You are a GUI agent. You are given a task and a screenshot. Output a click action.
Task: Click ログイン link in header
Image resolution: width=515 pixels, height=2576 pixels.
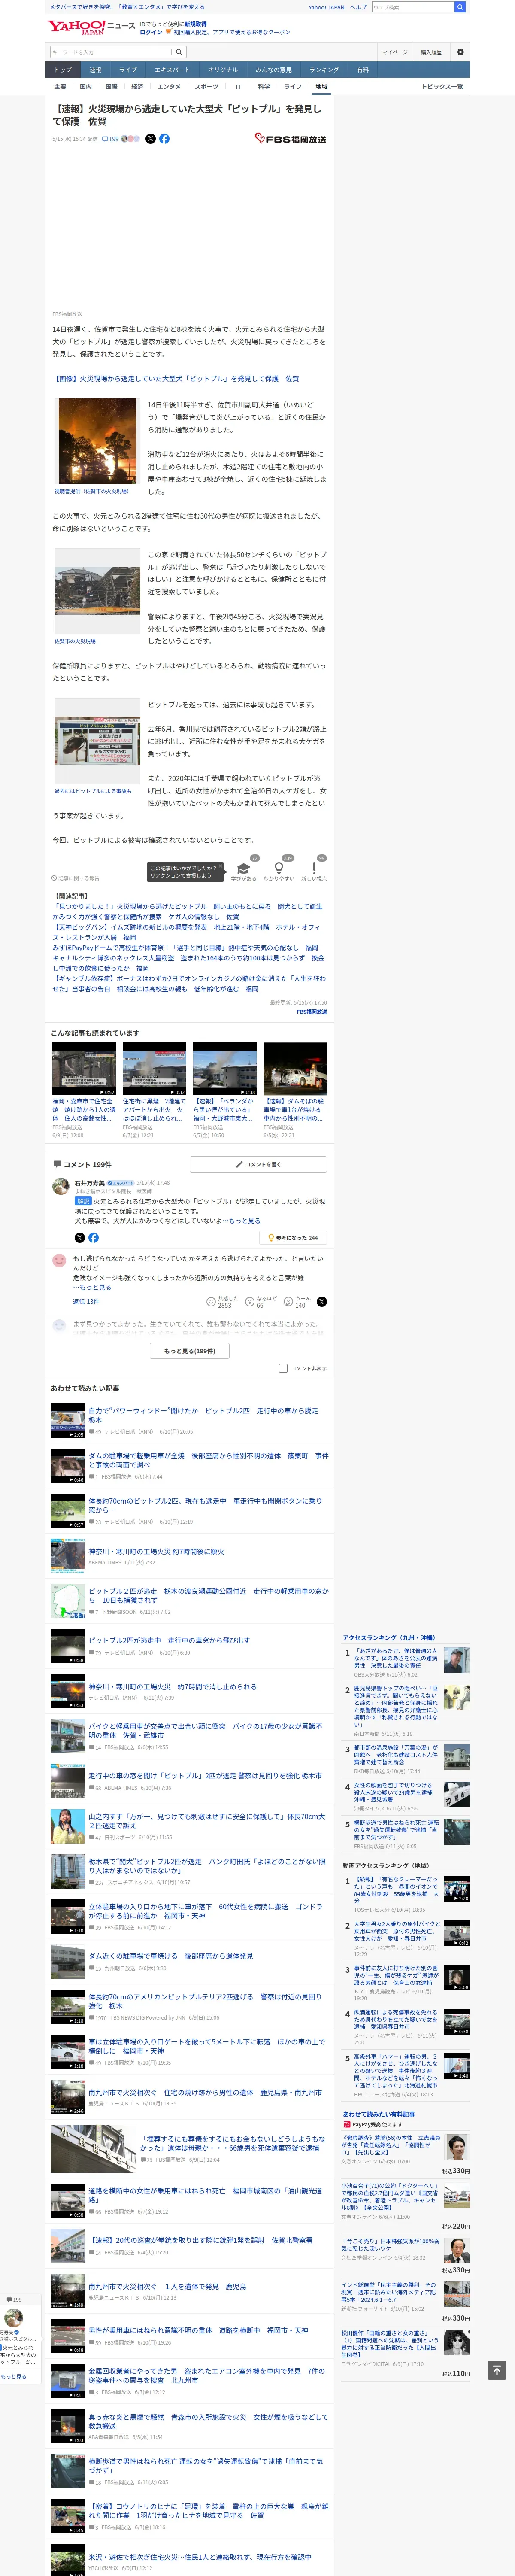[150, 32]
